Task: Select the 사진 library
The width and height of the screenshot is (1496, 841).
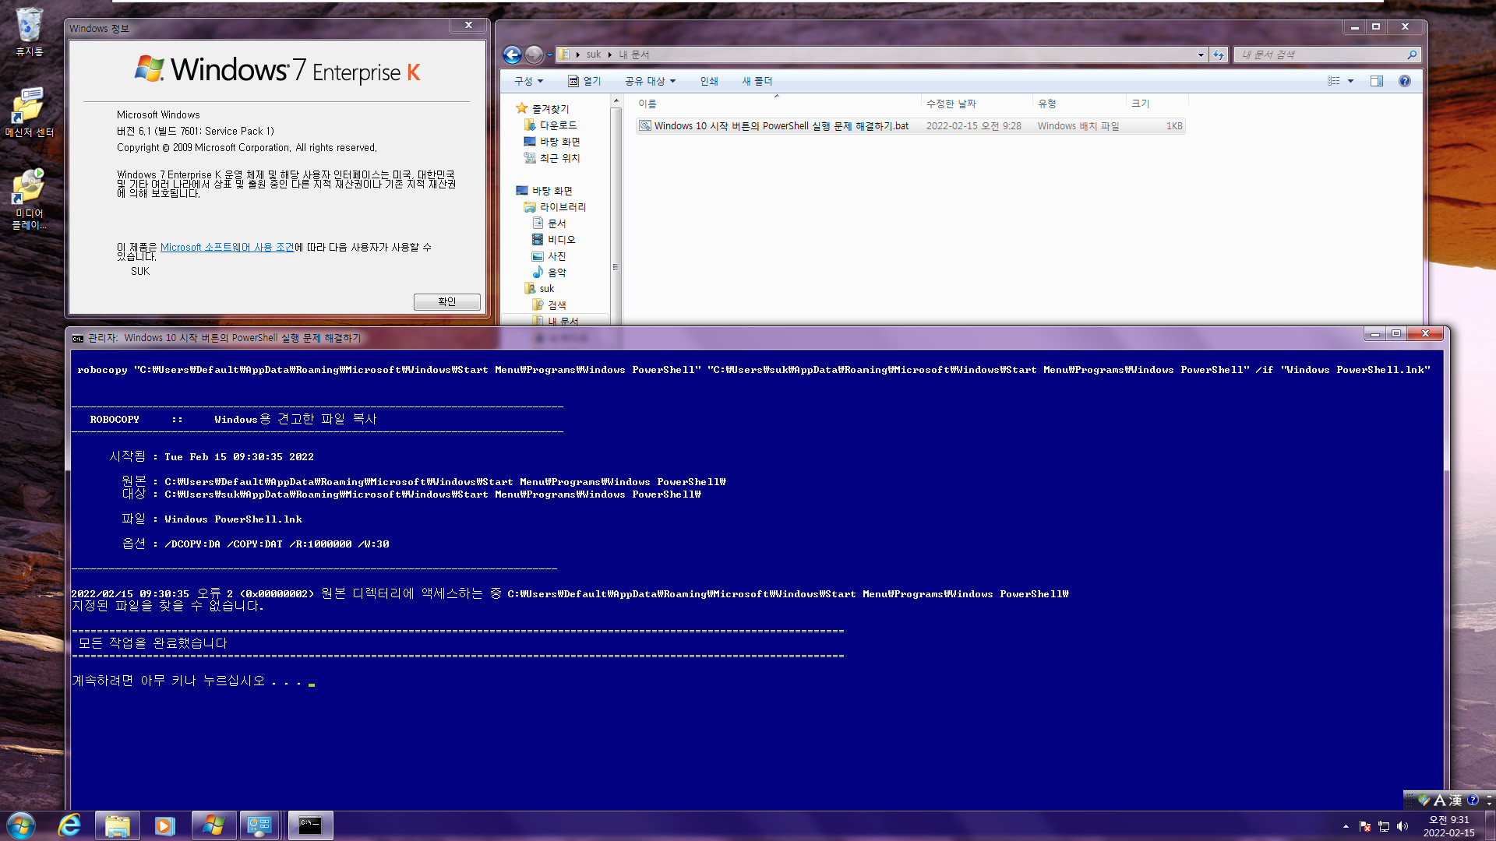Action: pos(549,256)
